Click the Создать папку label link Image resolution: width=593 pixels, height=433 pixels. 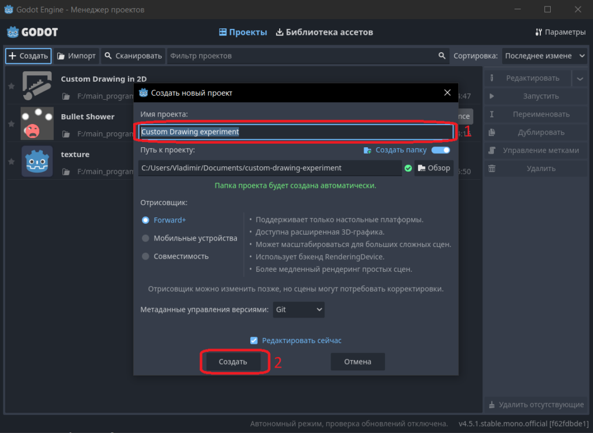(x=401, y=150)
